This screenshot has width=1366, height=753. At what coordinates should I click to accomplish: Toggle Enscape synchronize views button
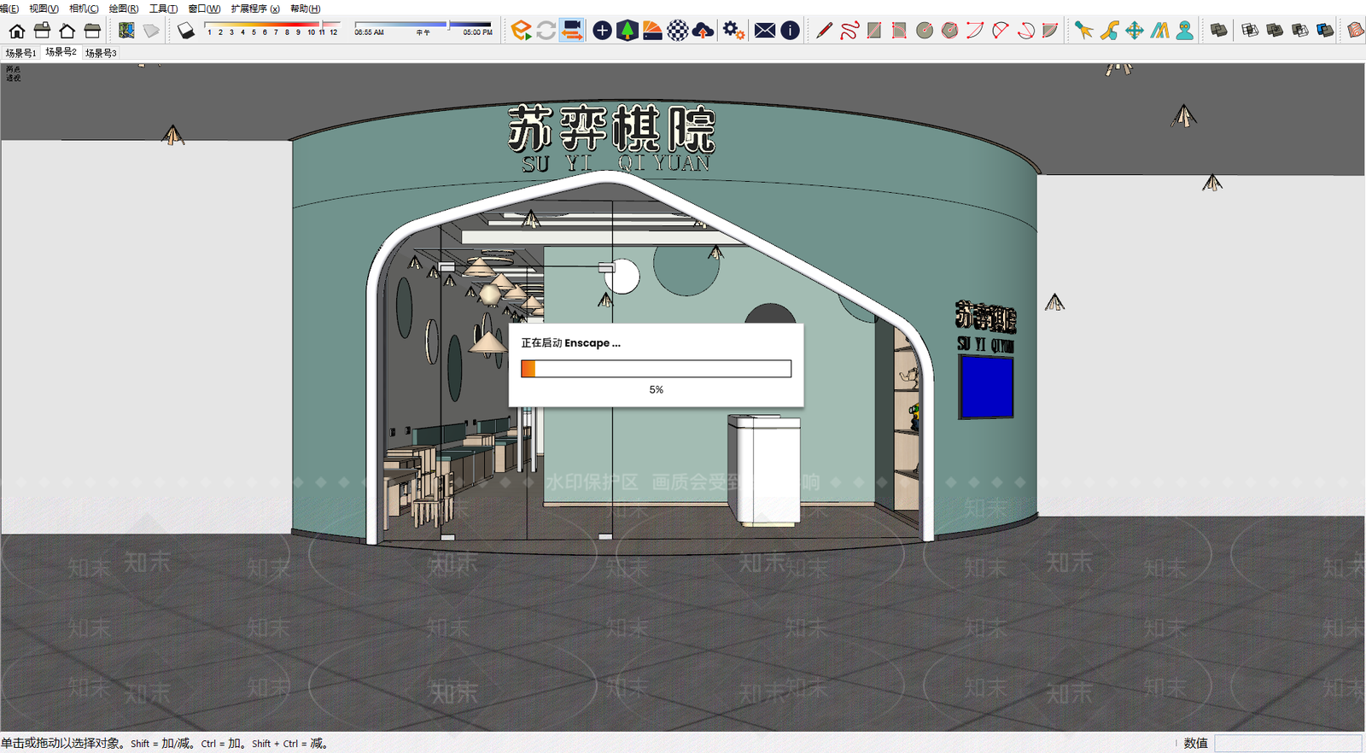point(572,31)
